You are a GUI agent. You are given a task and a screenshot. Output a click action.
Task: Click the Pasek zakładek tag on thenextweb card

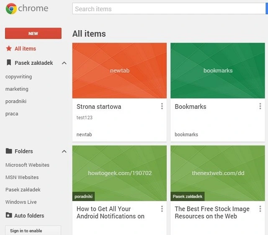(188, 197)
